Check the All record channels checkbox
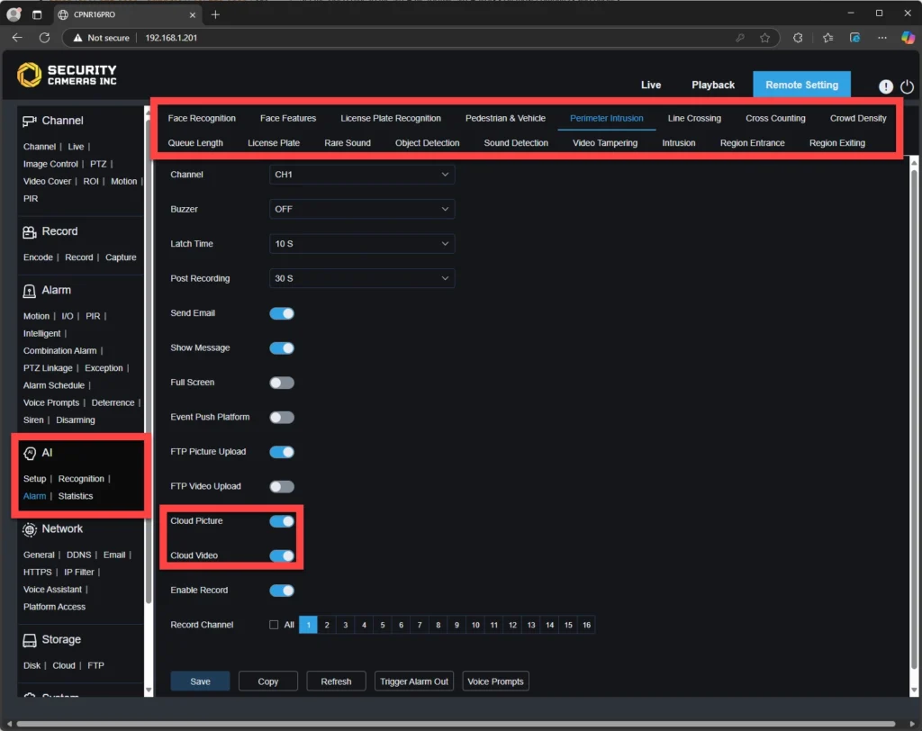The image size is (922, 731). (274, 625)
